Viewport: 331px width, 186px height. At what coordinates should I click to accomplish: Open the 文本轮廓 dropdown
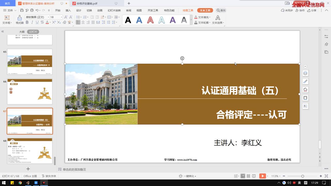(x=202, y=22)
